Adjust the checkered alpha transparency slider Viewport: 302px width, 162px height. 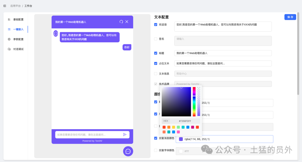pyautogui.click(x=199, y=101)
